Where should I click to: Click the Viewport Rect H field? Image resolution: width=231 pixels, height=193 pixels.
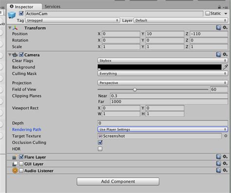(165, 114)
